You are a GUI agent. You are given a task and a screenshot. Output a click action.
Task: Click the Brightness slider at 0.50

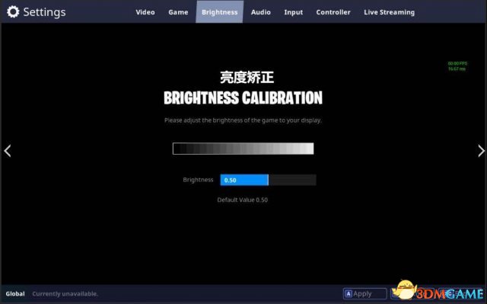pyautogui.click(x=269, y=180)
